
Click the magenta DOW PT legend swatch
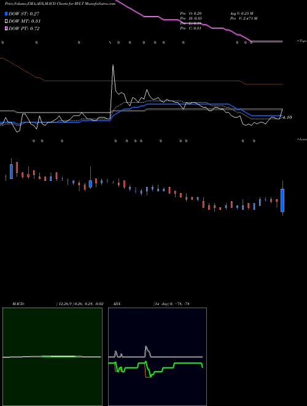pos(6,29)
